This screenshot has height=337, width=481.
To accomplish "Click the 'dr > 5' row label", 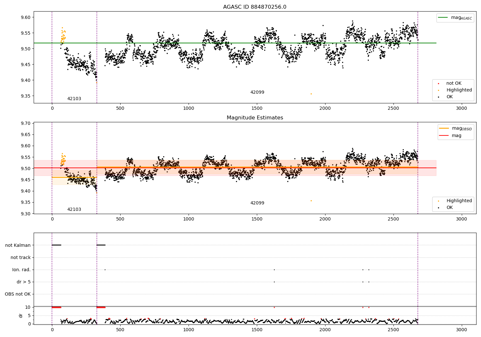I will click(x=24, y=282).
